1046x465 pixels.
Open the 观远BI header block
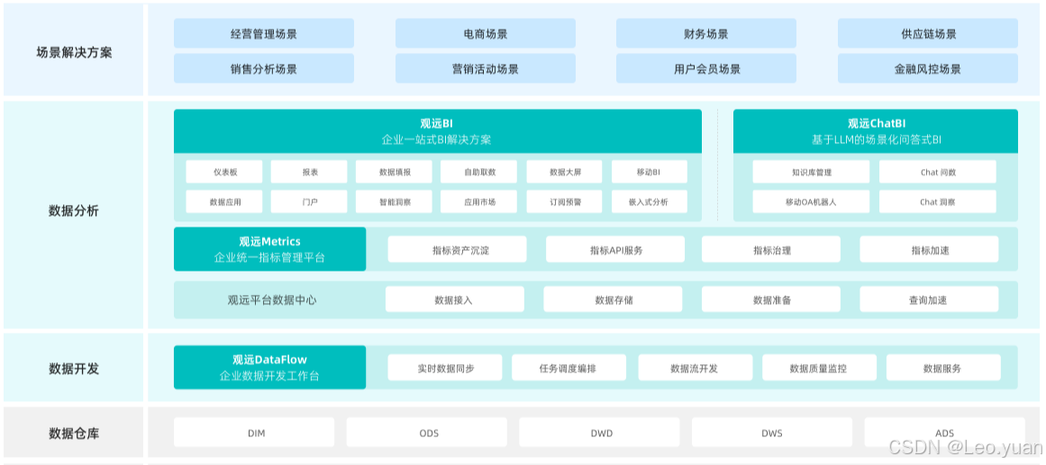click(x=438, y=131)
